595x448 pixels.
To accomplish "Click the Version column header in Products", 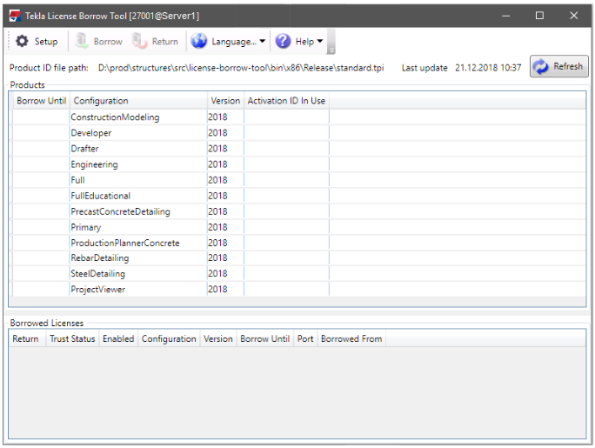I will [x=225, y=101].
